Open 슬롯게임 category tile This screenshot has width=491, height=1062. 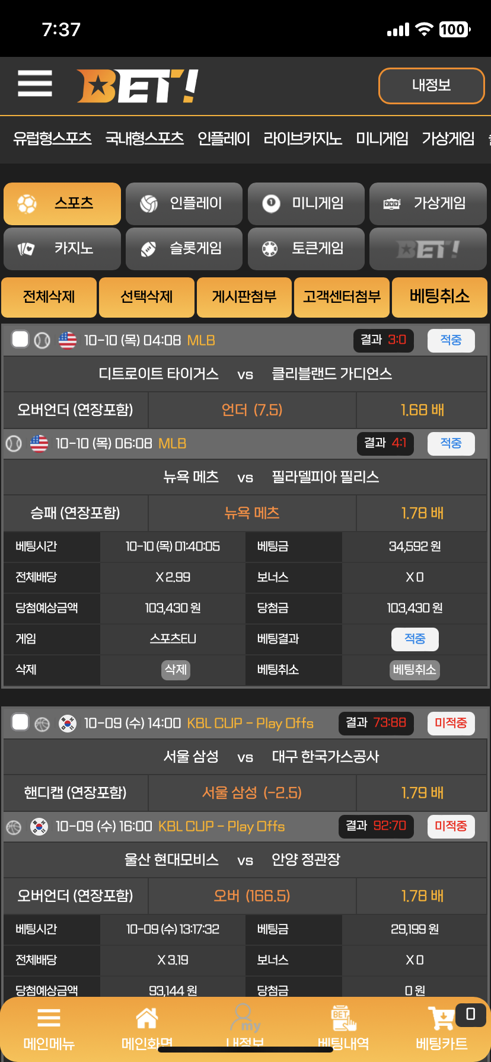click(184, 248)
